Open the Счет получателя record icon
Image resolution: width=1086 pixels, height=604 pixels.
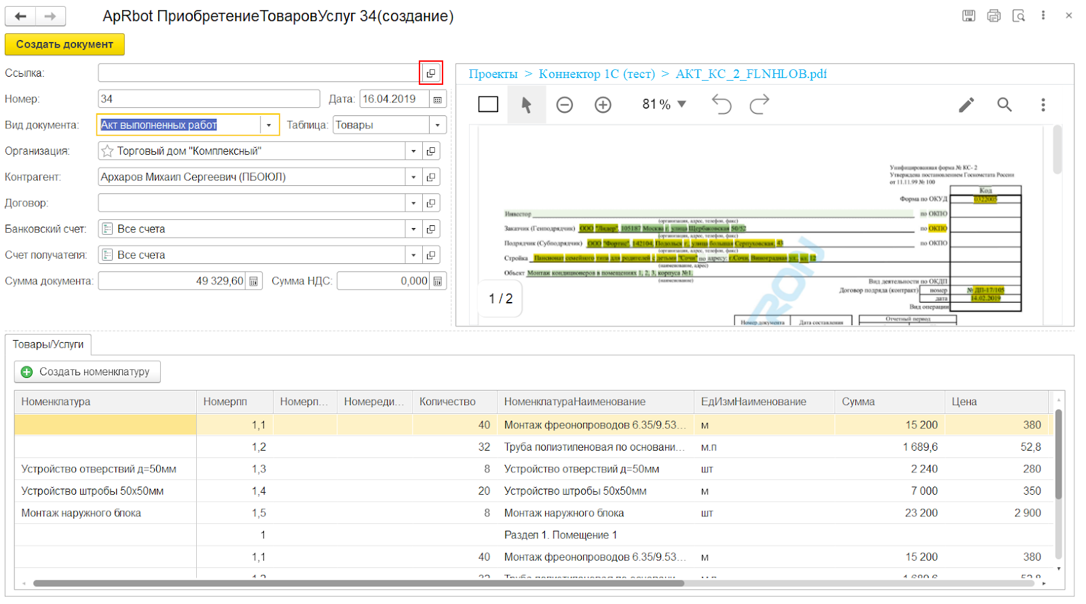(x=431, y=255)
